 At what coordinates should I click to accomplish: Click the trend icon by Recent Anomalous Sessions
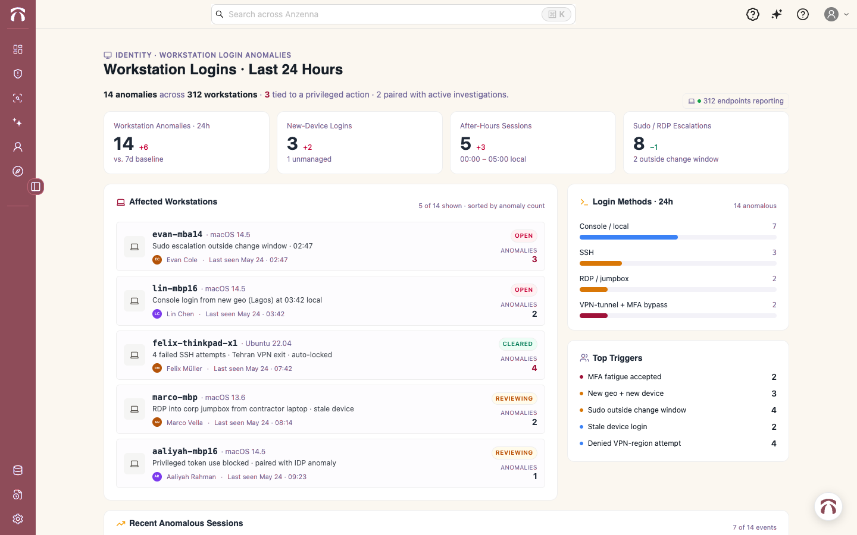[121, 524]
